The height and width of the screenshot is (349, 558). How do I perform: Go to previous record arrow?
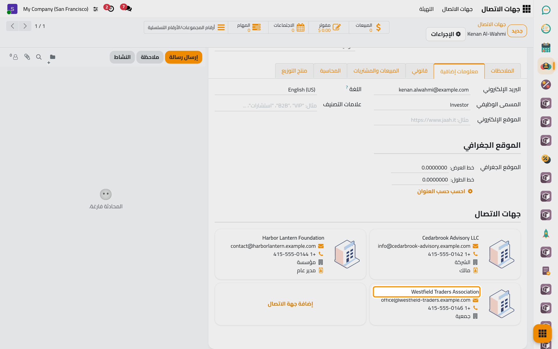click(x=12, y=26)
